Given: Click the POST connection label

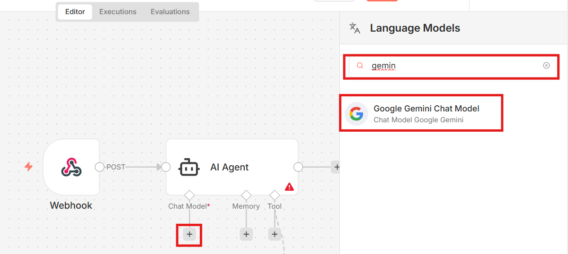Looking at the screenshot, I should (116, 167).
